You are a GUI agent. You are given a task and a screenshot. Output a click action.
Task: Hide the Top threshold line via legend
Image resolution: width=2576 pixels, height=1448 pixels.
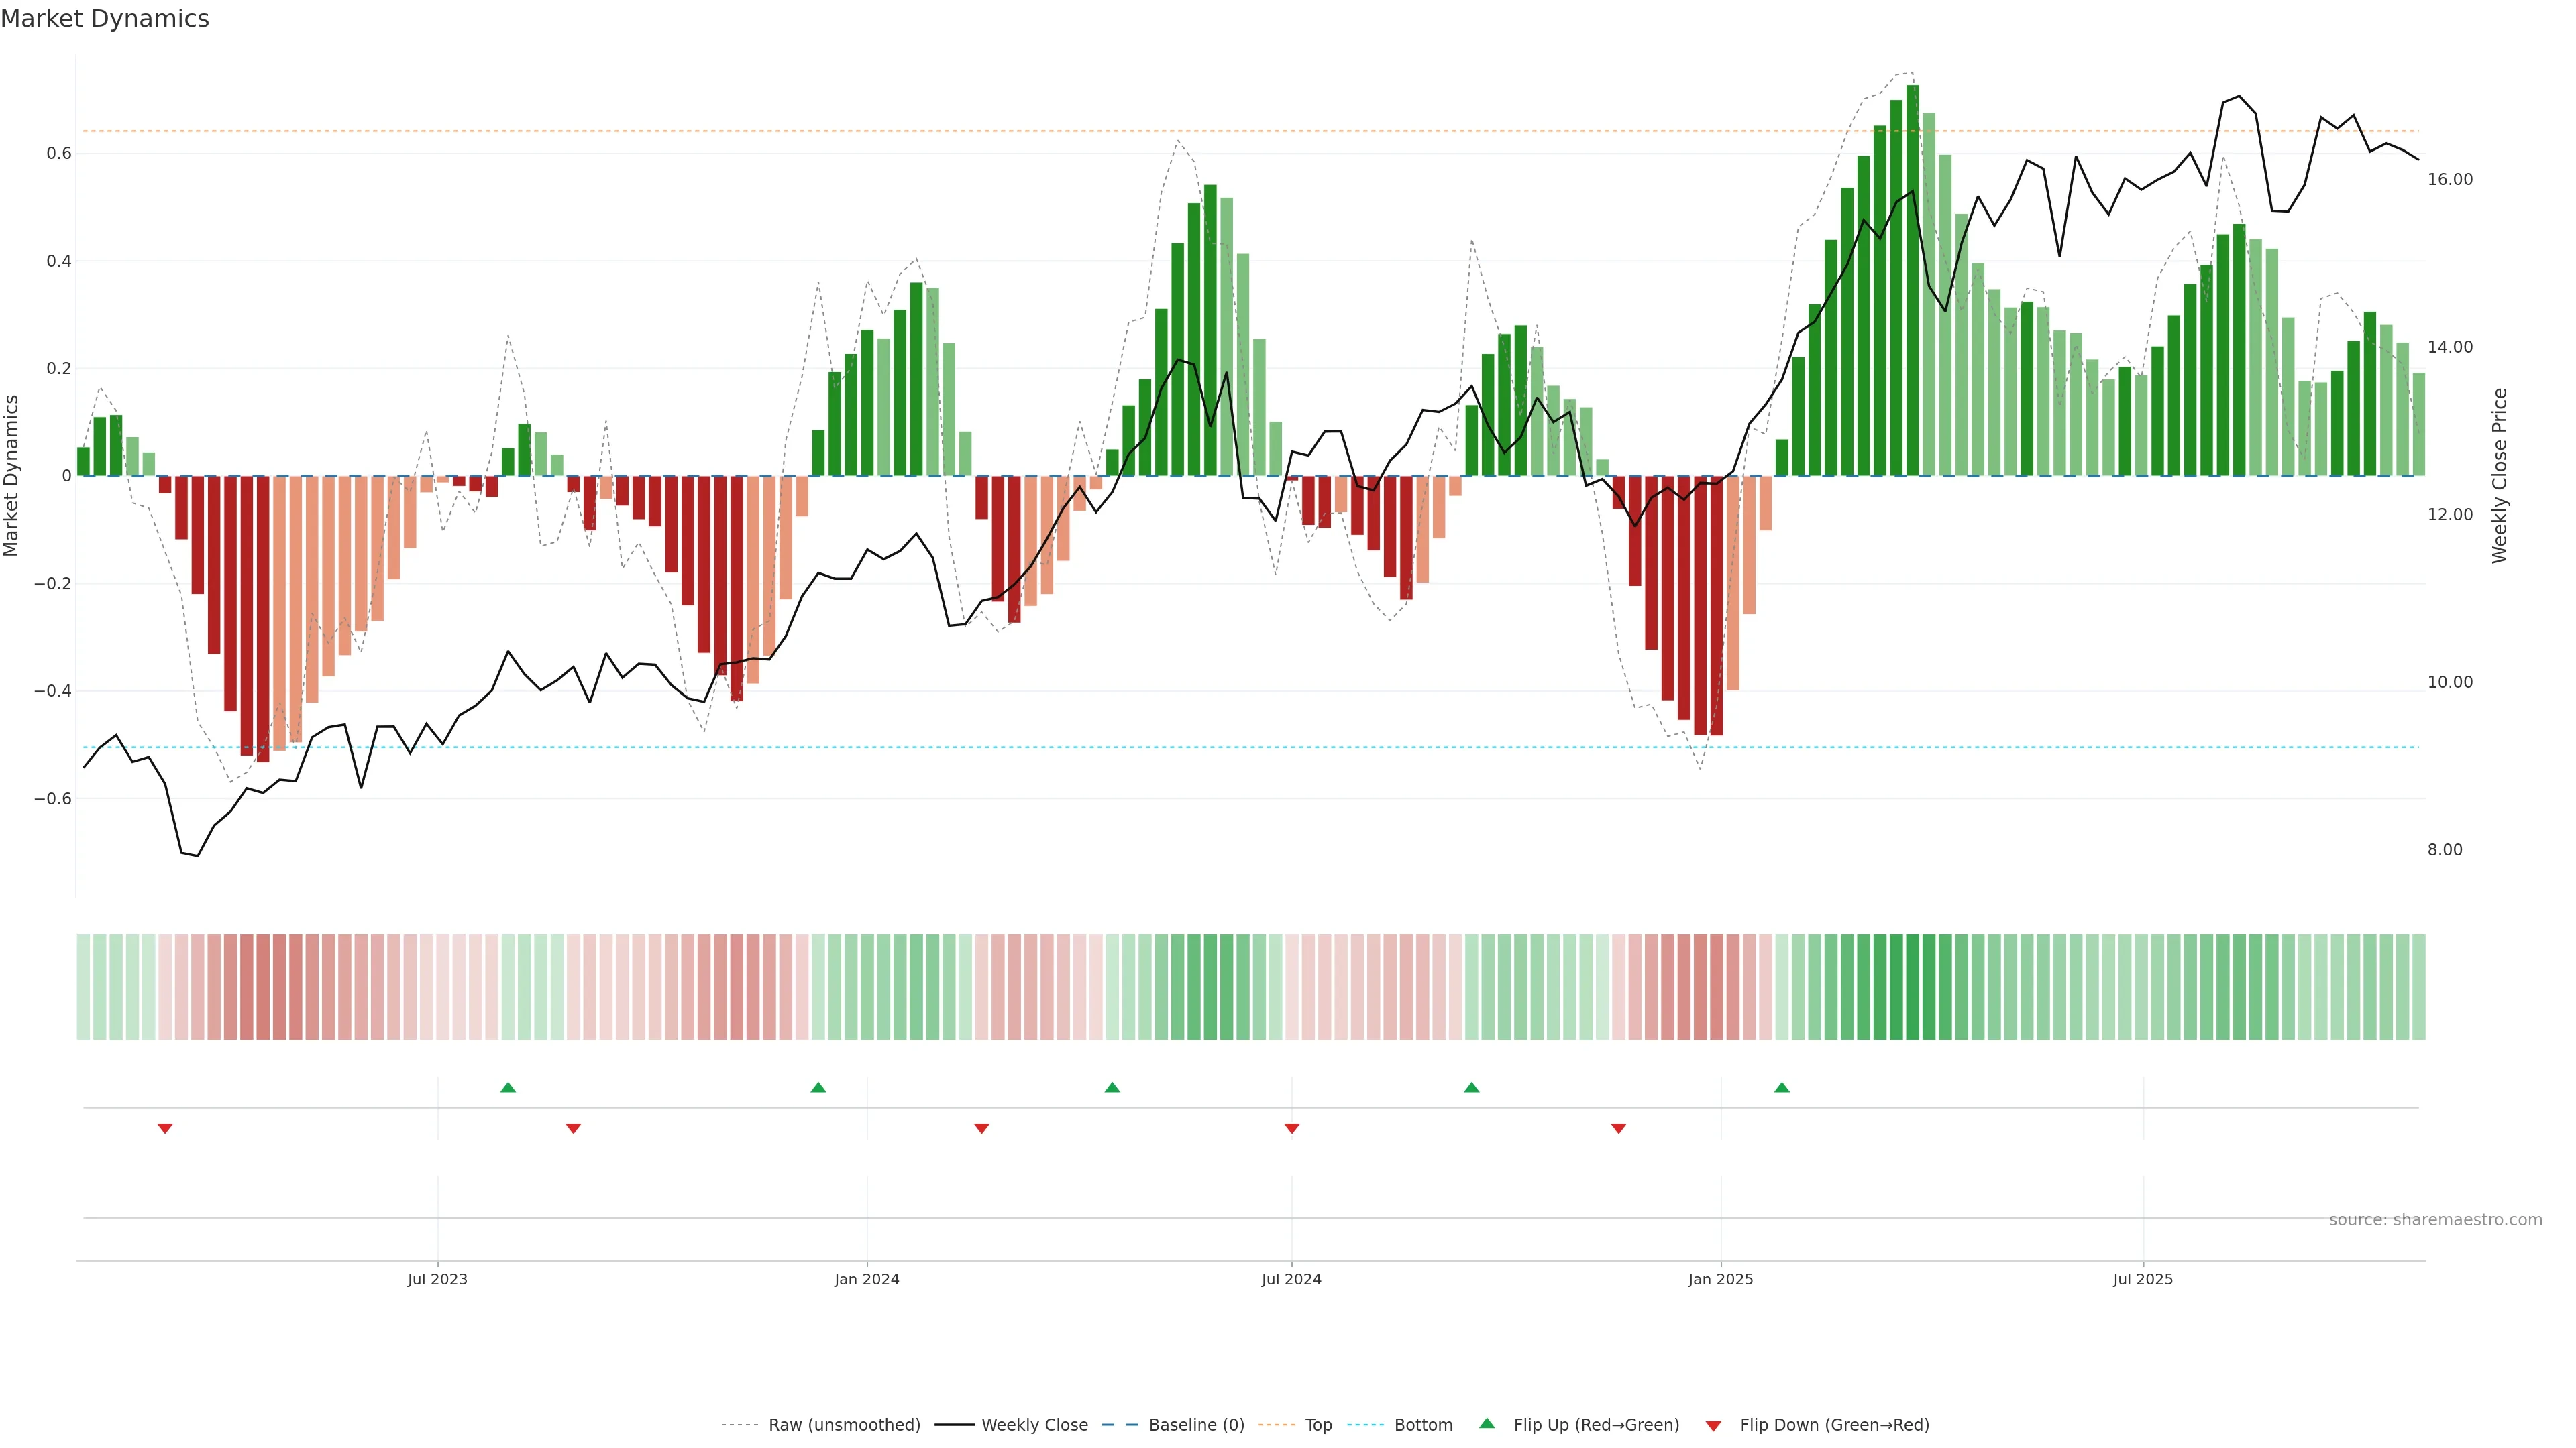point(1318,1425)
